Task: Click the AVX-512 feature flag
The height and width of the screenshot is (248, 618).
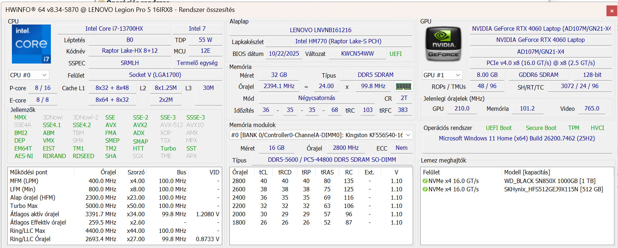Action: pos(172,125)
